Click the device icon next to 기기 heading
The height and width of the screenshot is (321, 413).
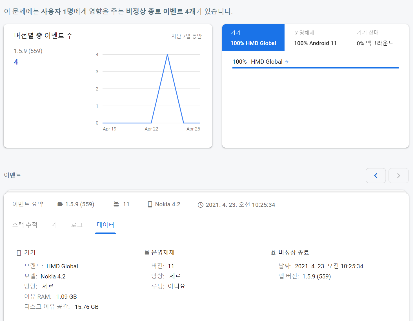19,253
